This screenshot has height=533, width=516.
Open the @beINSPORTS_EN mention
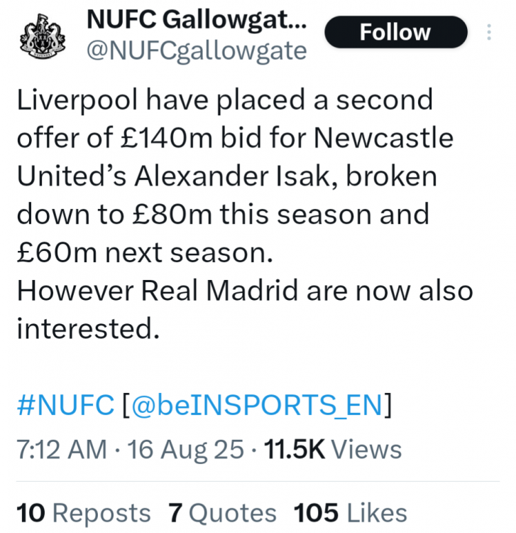point(256,406)
